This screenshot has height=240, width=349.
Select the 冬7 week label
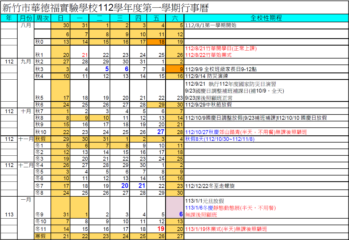[40, 186]
